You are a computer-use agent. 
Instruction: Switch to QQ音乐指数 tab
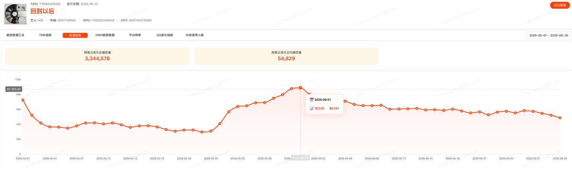click(x=165, y=35)
